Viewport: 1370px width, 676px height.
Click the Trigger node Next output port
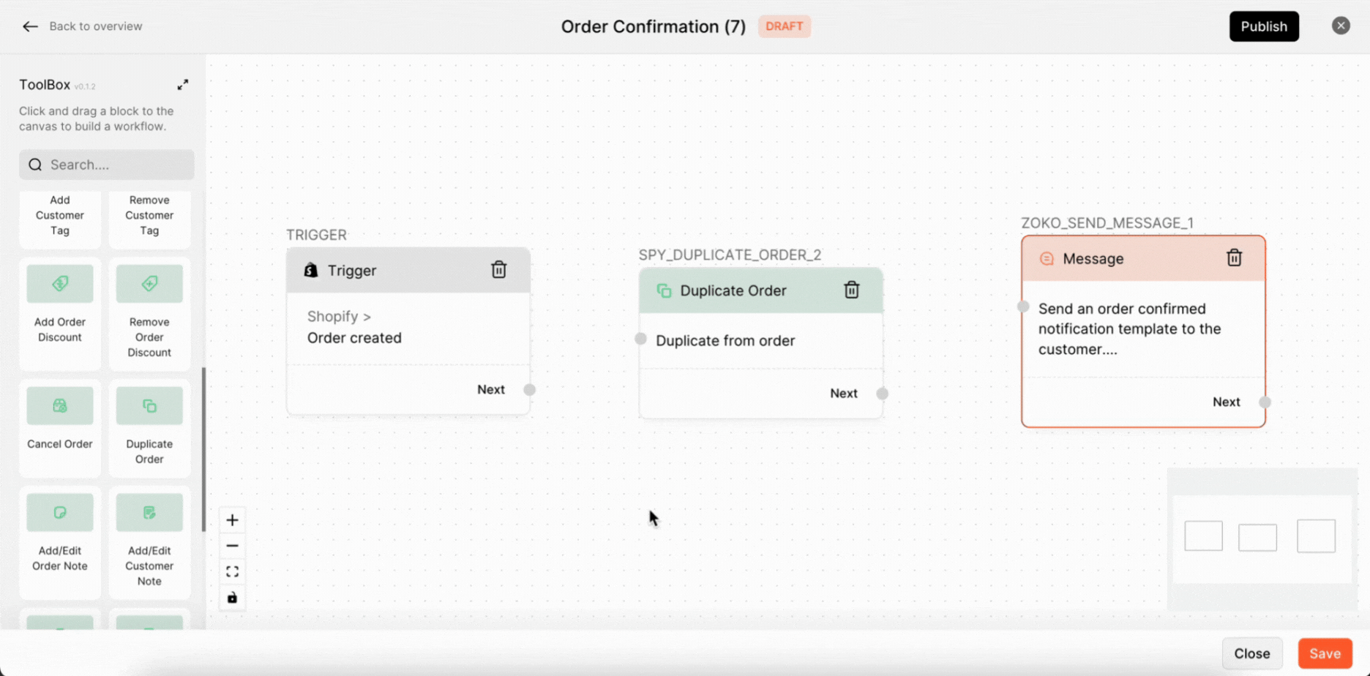(530, 390)
